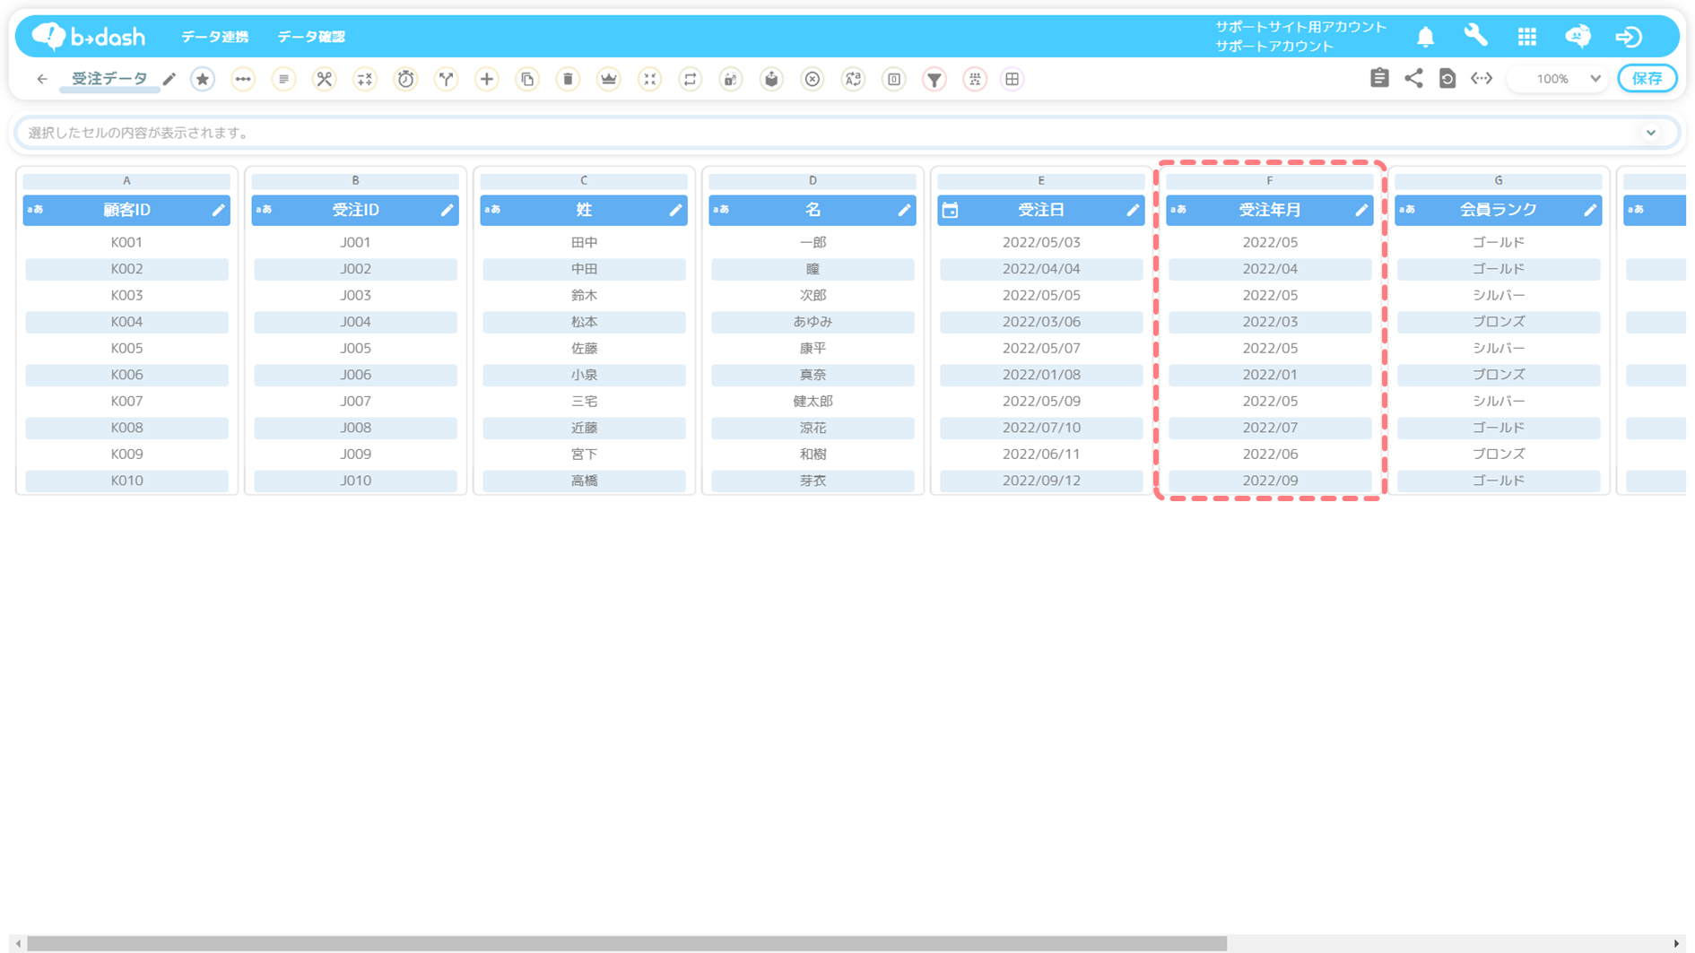Click the plus add toolbar icon
Screen dimensions: 1695x953
pyautogui.click(x=486, y=79)
